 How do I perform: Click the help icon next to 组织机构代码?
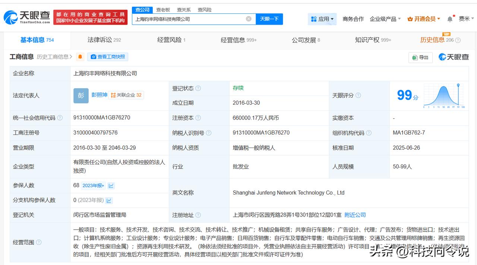click(x=369, y=133)
